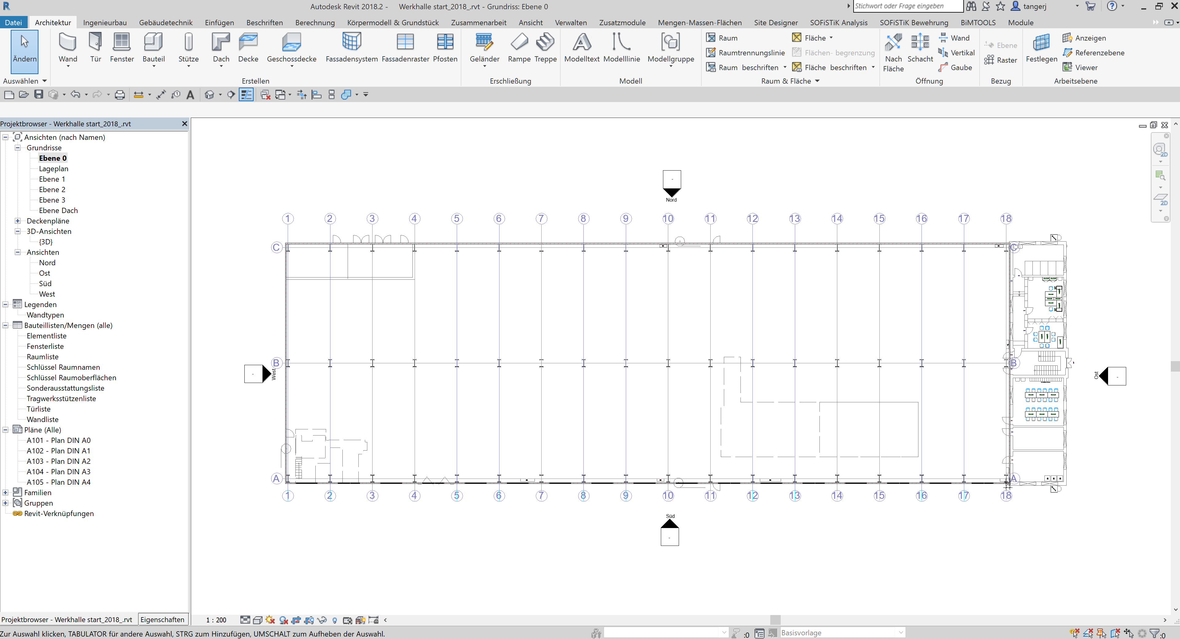Click the Viewer button
The height and width of the screenshot is (639, 1180).
[1080, 67]
